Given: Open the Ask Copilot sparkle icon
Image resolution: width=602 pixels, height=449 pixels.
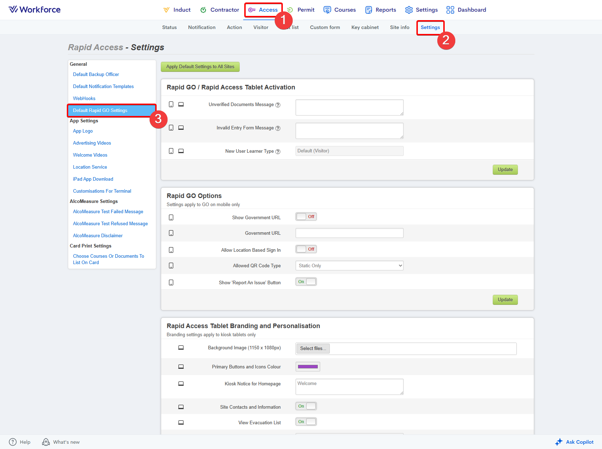Looking at the screenshot, I should [x=559, y=442].
